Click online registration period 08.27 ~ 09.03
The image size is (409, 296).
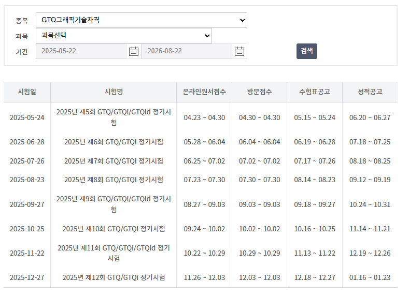pyautogui.click(x=204, y=204)
